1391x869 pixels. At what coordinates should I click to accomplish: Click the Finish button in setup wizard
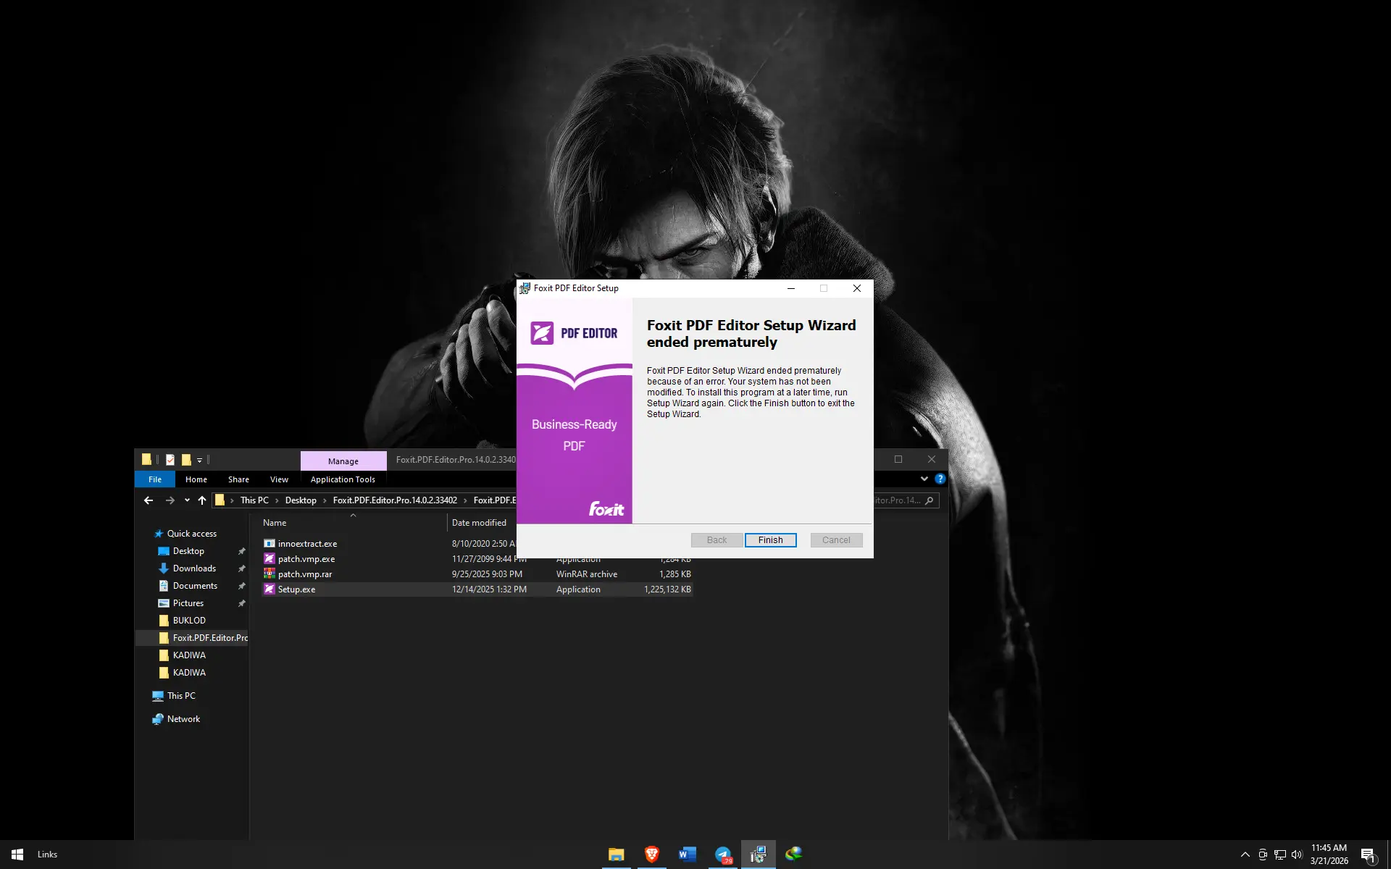coord(770,540)
